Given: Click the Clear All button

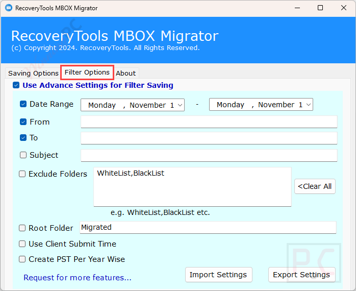Looking at the screenshot, I should (x=315, y=186).
